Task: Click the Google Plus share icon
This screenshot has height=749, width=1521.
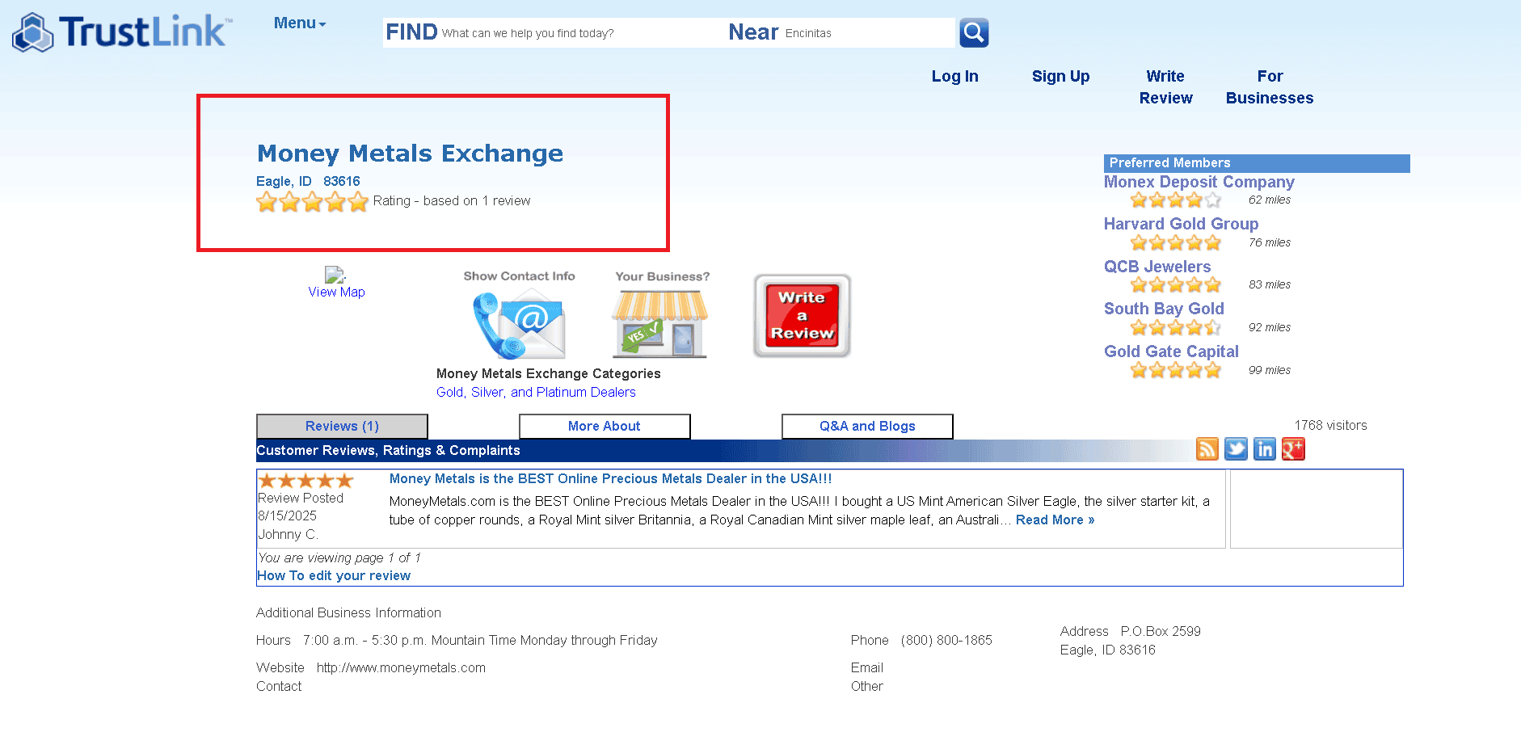Action: tap(1293, 449)
